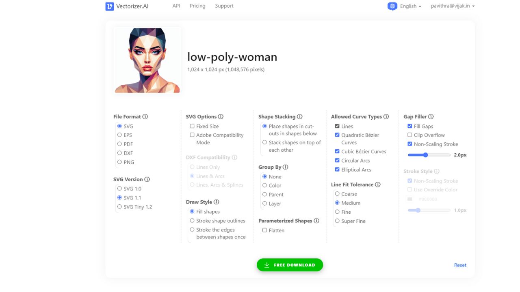This screenshot has height=292, width=520.
Task: Open the File Format info icon
Action: pyautogui.click(x=145, y=117)
